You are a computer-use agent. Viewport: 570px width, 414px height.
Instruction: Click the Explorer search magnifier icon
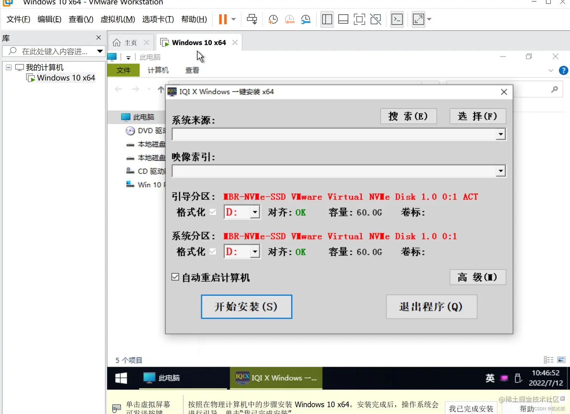tap(555, 89)
